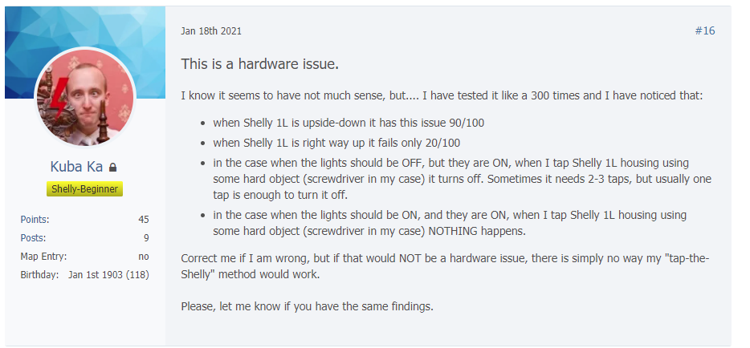The image size is (750, 348).
Task: Click the Jan 18th 2021 post date
Action: coord(211,31)
